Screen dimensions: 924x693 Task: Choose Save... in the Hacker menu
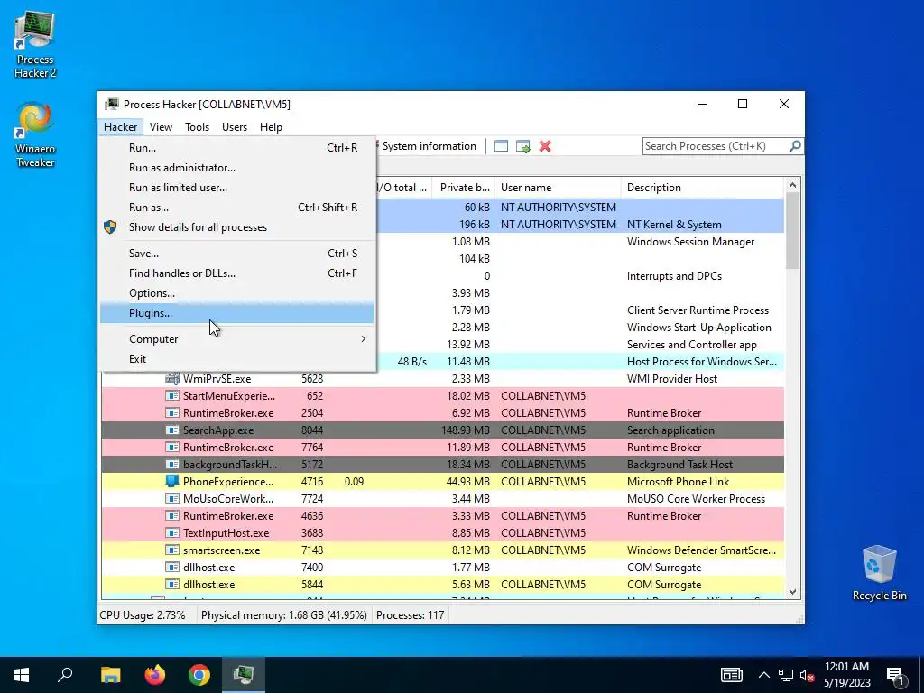(x=237, y=254)
